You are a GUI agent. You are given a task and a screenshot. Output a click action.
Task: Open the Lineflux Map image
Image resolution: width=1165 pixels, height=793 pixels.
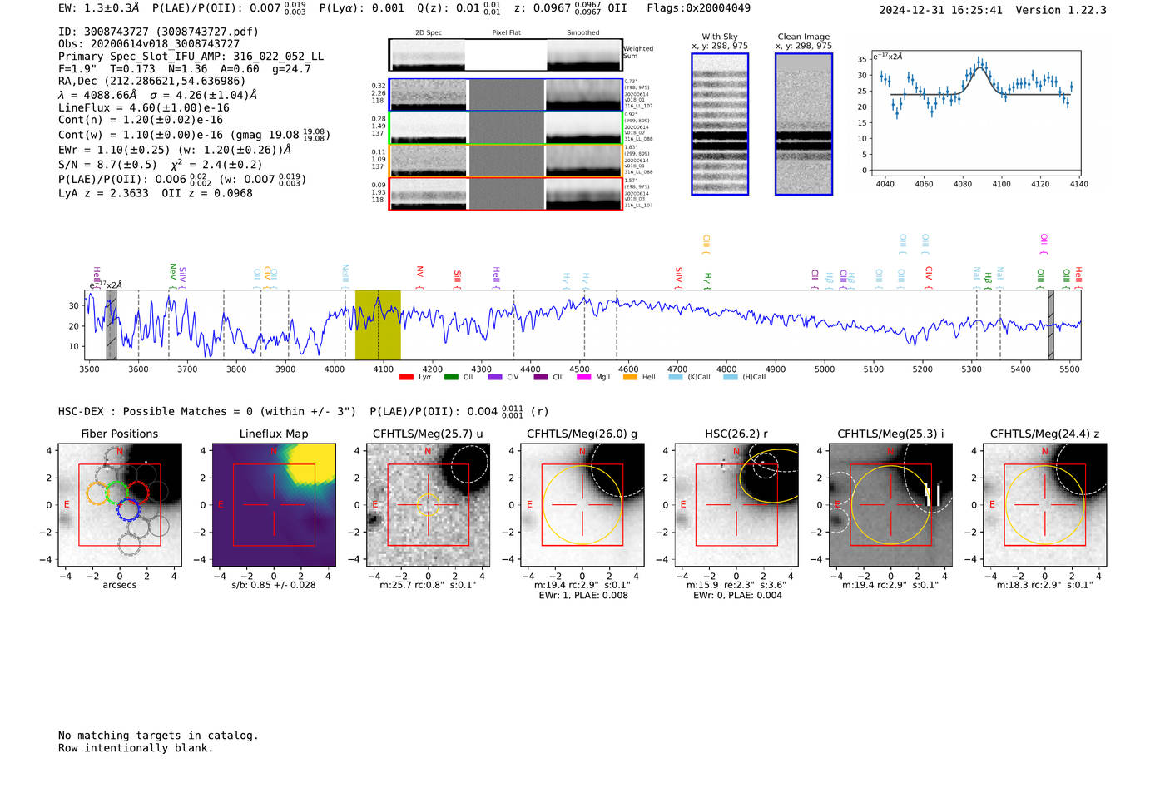[274, 505]
